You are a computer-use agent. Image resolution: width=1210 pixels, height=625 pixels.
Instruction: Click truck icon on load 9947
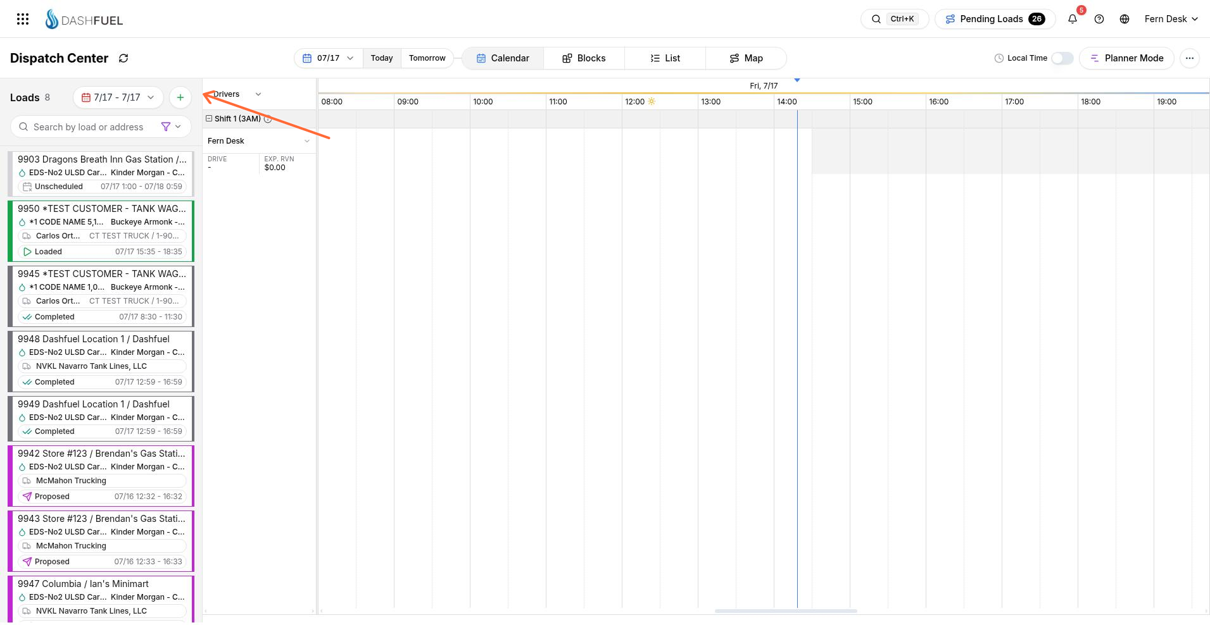click(x=27, y=611)
